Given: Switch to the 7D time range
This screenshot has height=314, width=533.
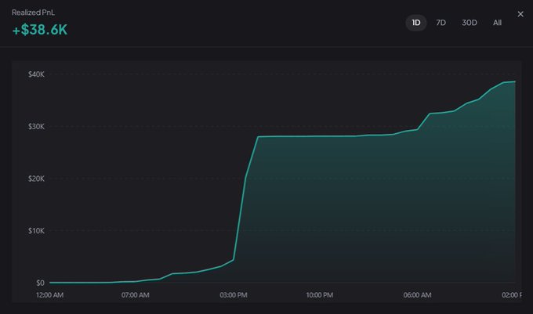Looking at the screenshot, I should (441, 23).
